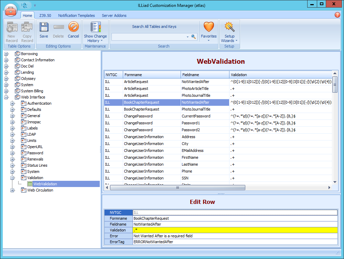Run a search with the magnifier icon
Screen dimensions: 344x259
(x=194, y=36)
